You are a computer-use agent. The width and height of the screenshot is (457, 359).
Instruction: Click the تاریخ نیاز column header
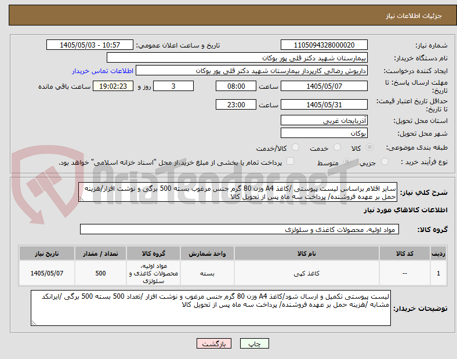pyautogui.click(x=47, y=253)
